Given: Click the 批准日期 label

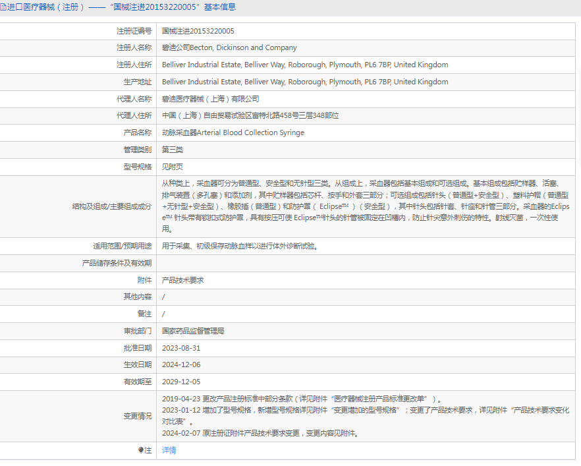Looking at the screenshot, I should pyautogui.click(x=138, y=348).
